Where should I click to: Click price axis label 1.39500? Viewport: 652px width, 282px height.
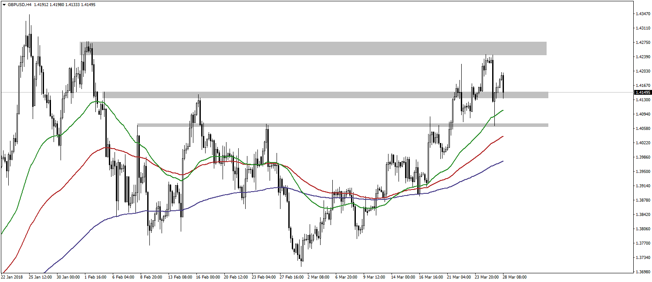[x=642, y=171]
